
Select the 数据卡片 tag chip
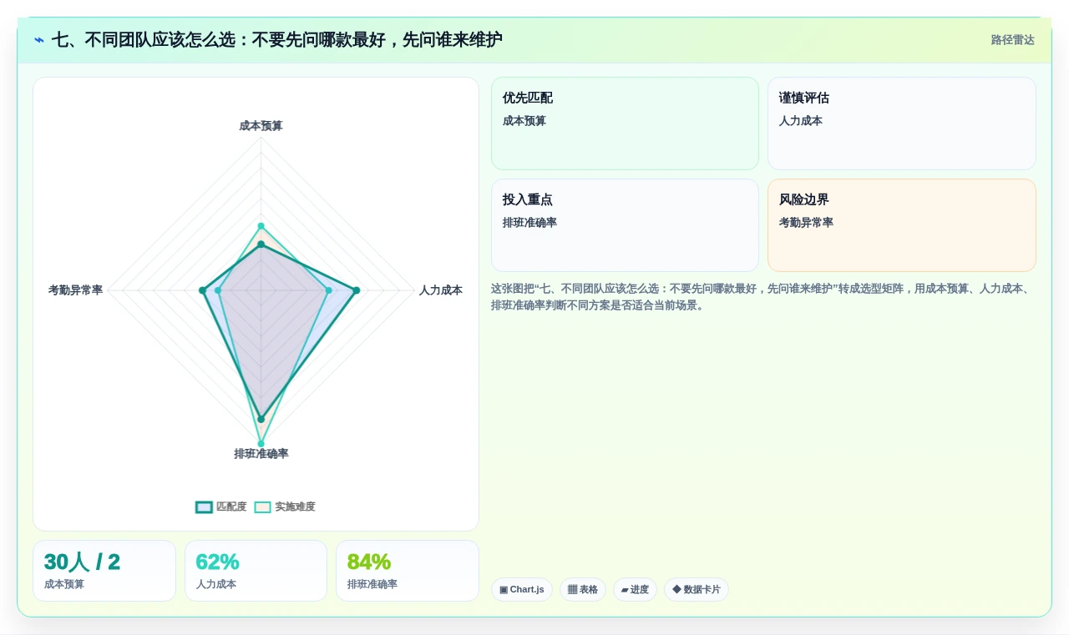[697, 589]
